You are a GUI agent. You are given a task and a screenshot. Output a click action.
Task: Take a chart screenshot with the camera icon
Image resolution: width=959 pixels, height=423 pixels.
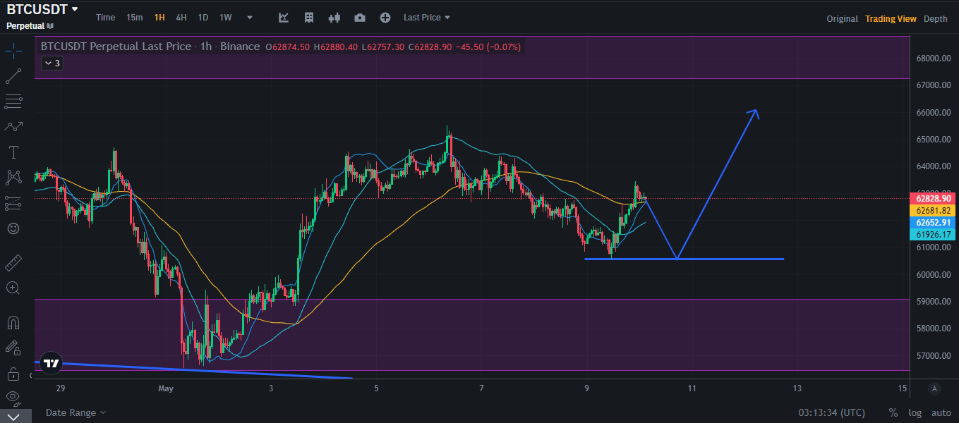tap(359, 17)
